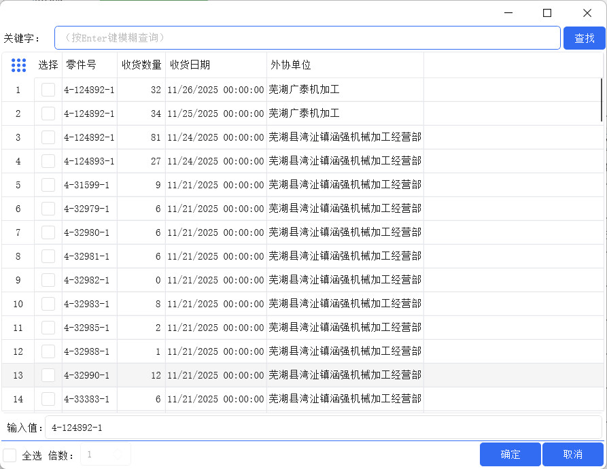Enable the 全选 select-all checkbox

(10, 455)
